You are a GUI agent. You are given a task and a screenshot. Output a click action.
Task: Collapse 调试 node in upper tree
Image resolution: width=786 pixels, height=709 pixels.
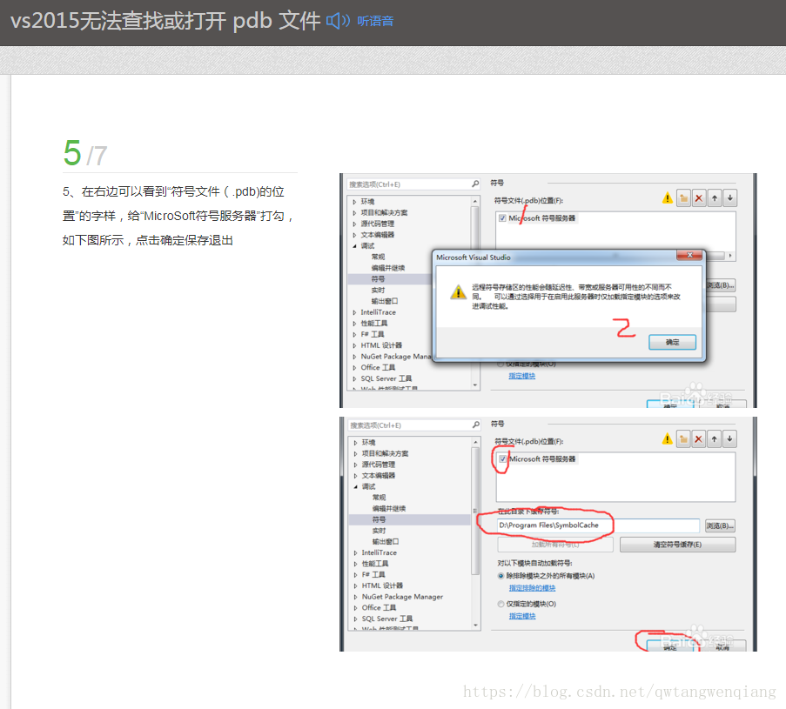[x=354, y=245]
